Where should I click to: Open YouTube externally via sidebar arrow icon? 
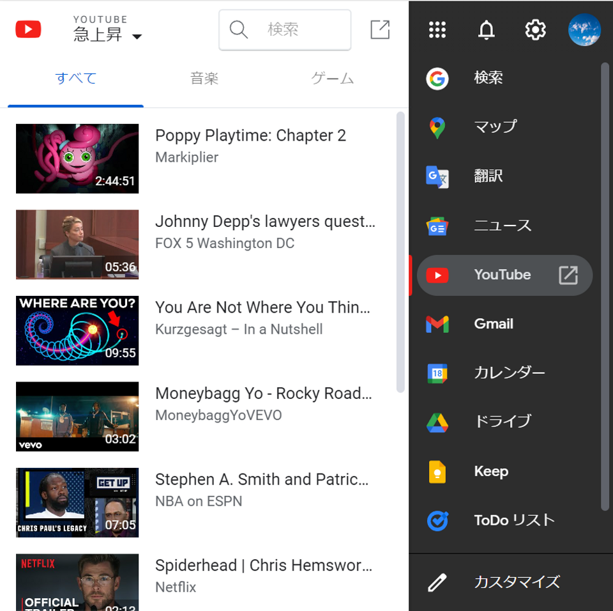pos(568,275)
